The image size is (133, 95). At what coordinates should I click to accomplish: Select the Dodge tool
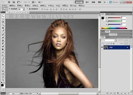3,55
